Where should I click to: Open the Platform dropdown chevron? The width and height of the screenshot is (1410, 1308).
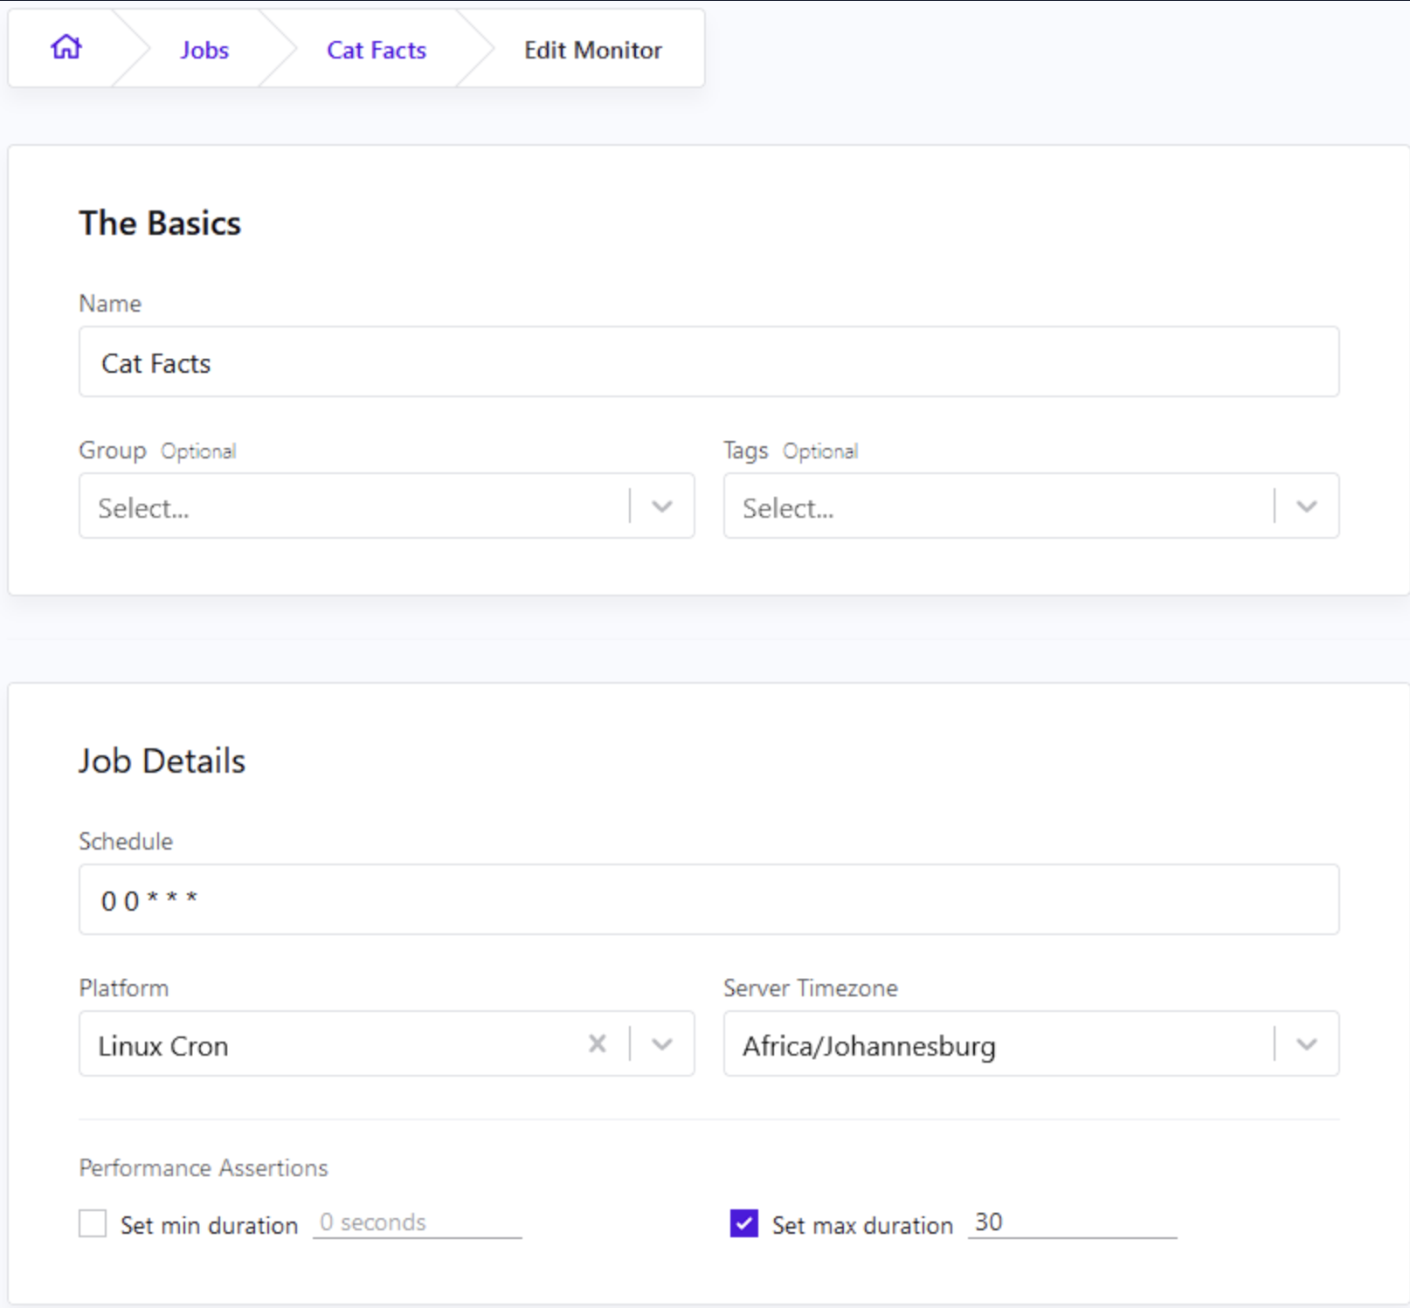[662, 1044]
